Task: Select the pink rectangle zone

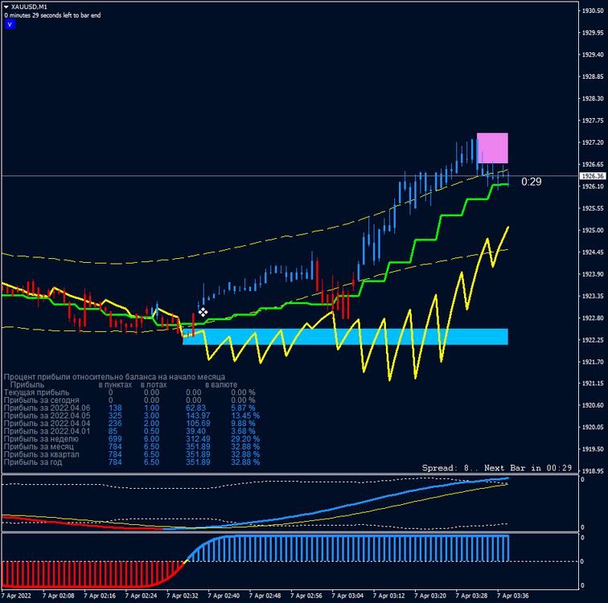Action: (492, 148)
